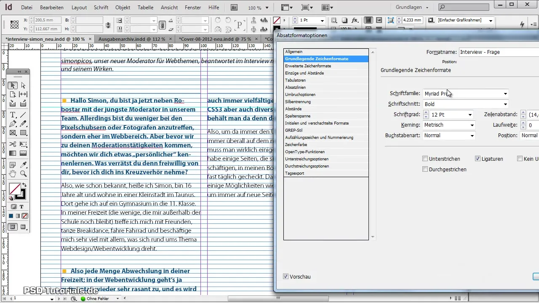Select the Gap tool
The image size is (539, 303).
tap(23, 94)
